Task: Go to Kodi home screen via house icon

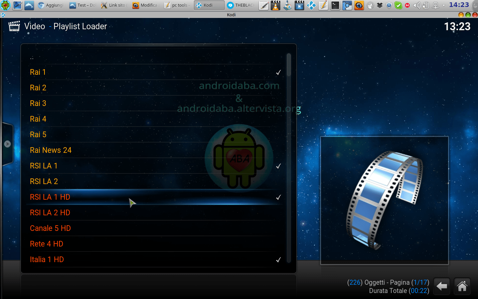Action: pos(462,286)
